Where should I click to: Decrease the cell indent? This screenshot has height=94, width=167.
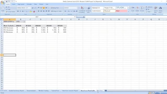(46, 11)
